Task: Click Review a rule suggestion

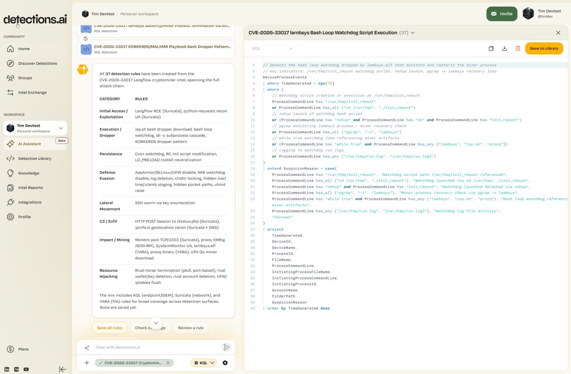Action: (x=190, y=328)
